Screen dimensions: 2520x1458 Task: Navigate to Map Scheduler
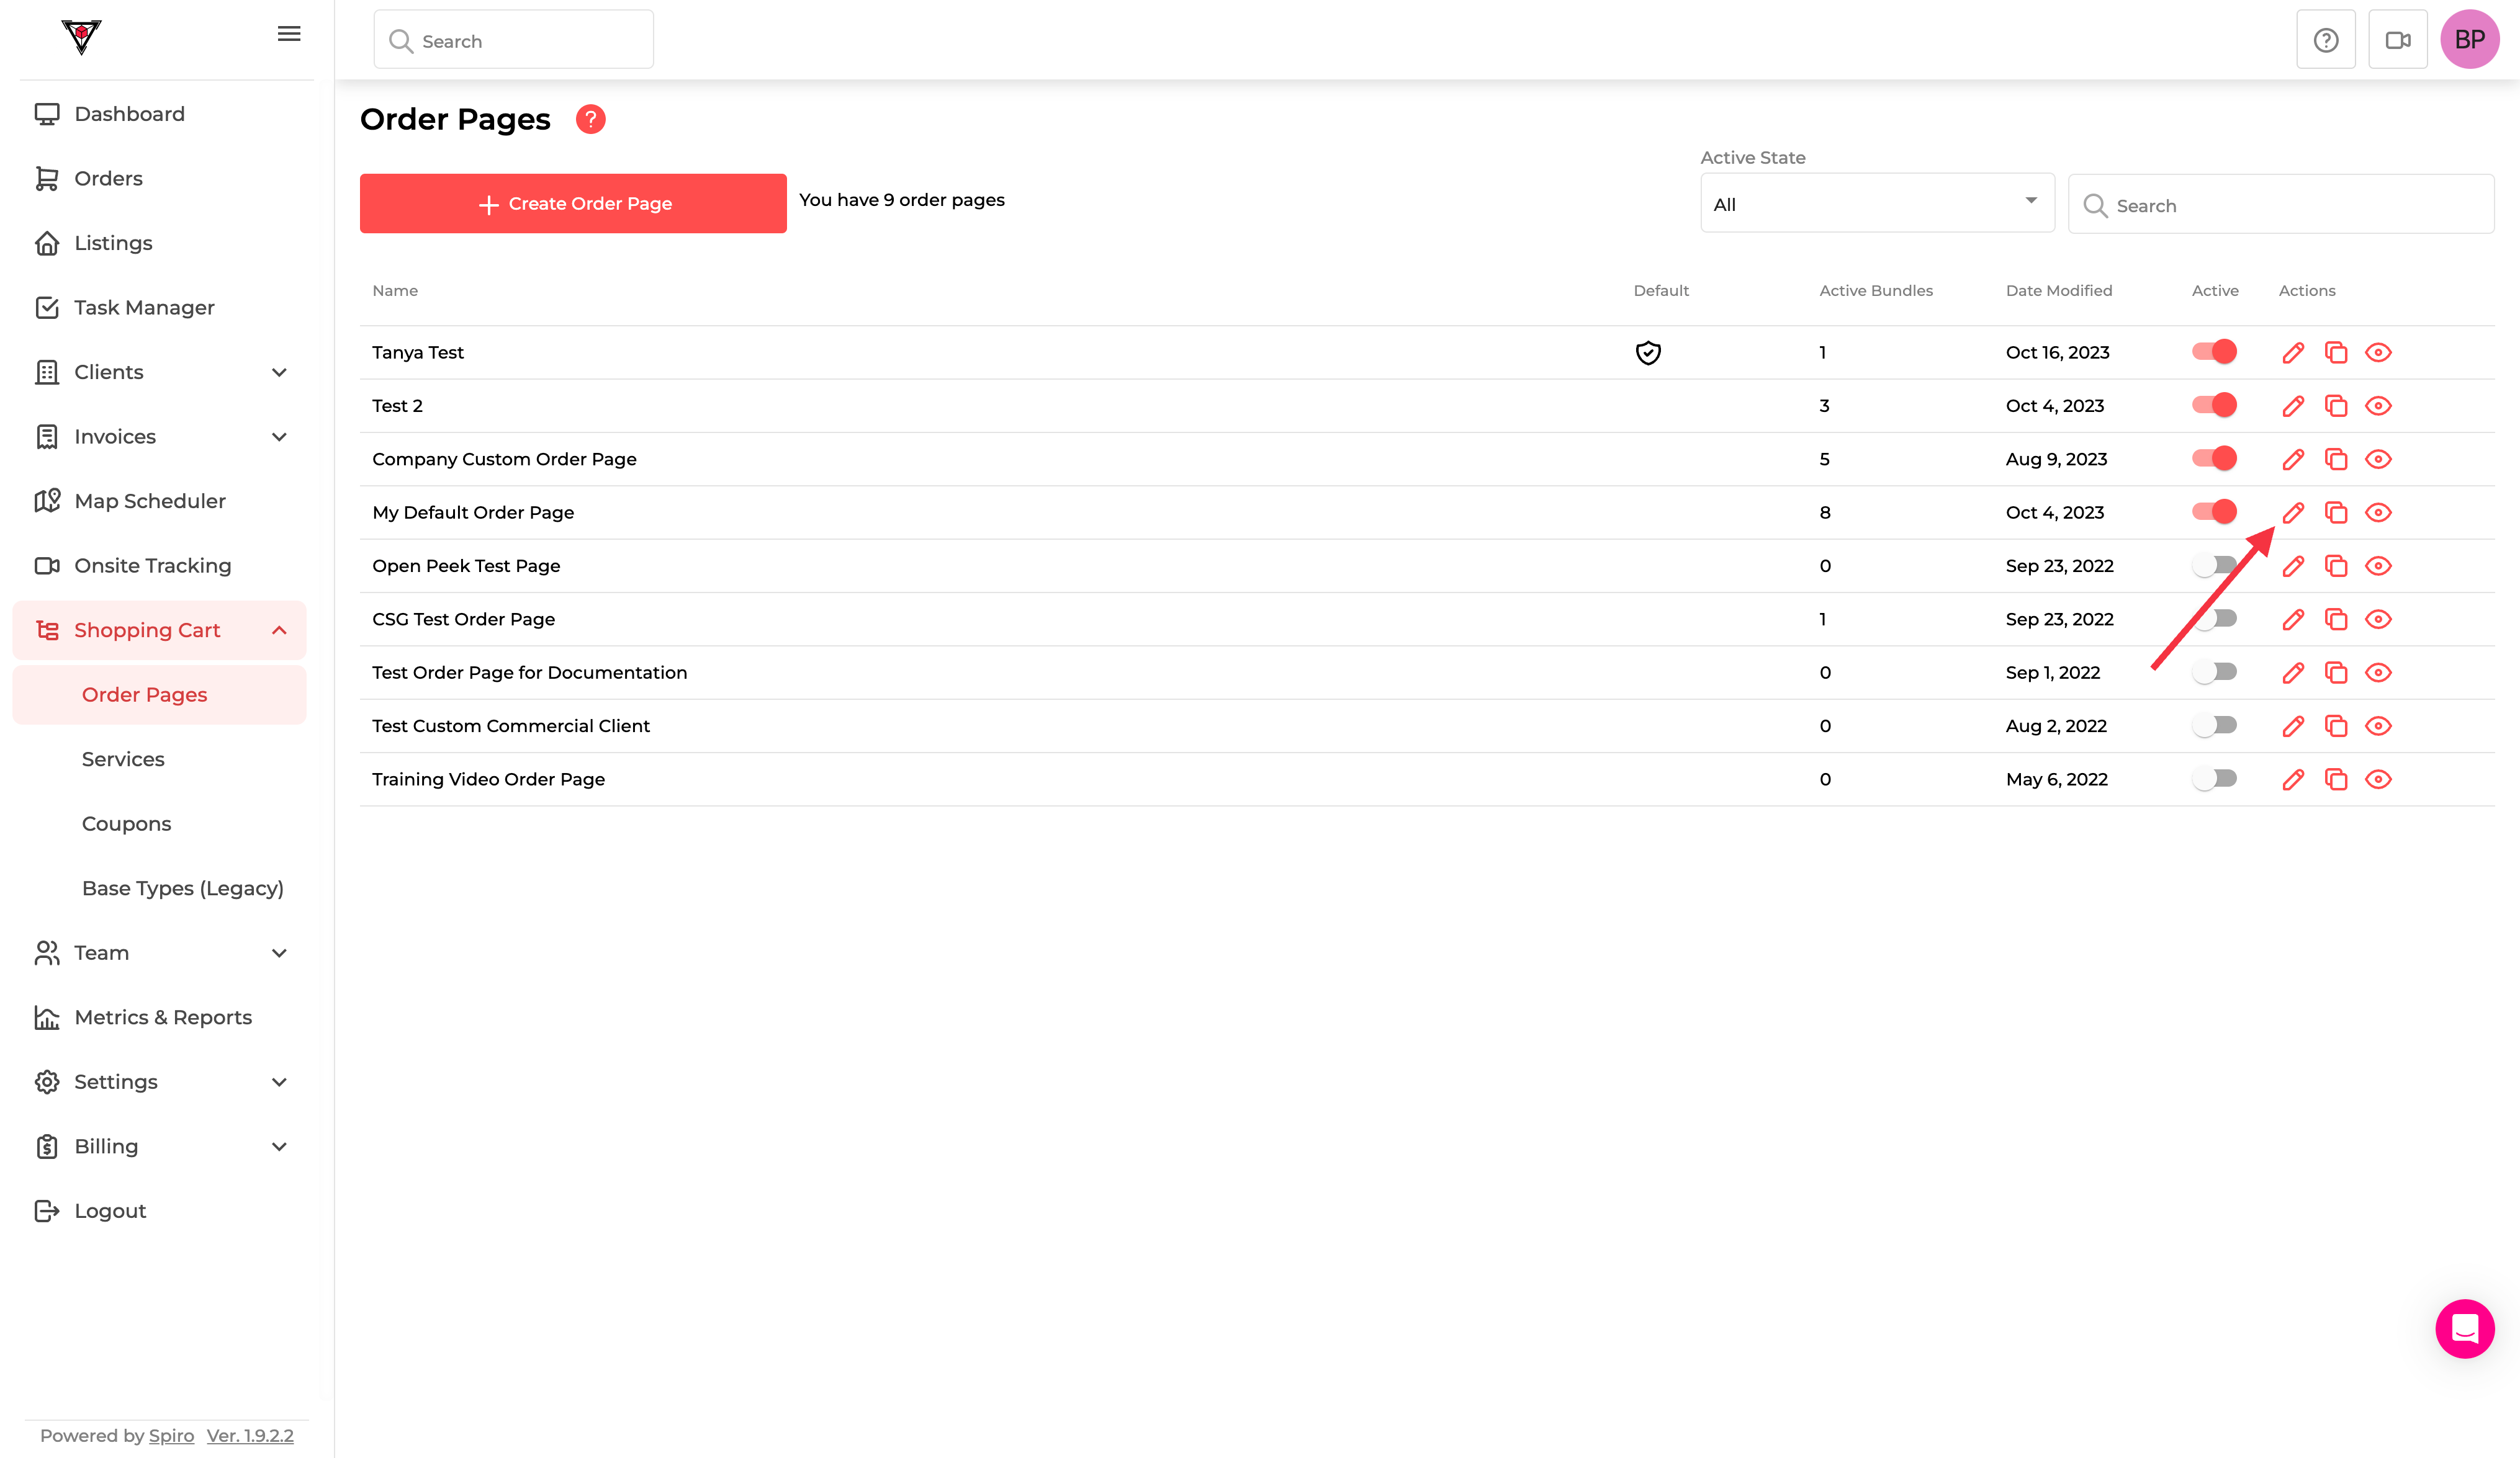click(x=160, y=502)
